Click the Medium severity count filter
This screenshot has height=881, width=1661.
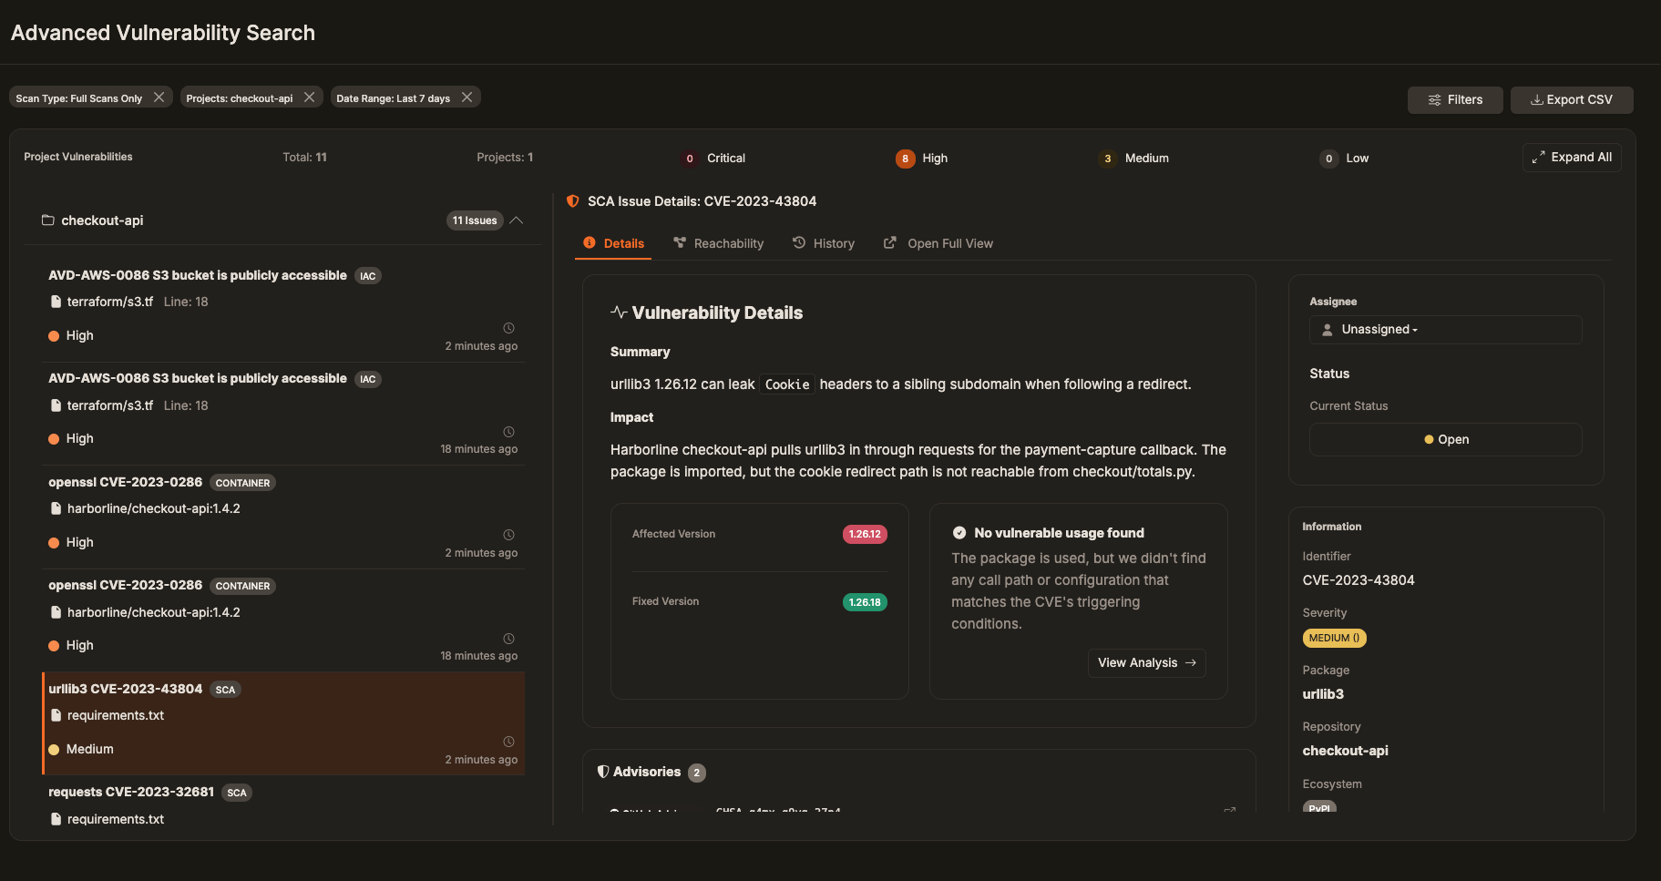click(x=1133, y=159)
